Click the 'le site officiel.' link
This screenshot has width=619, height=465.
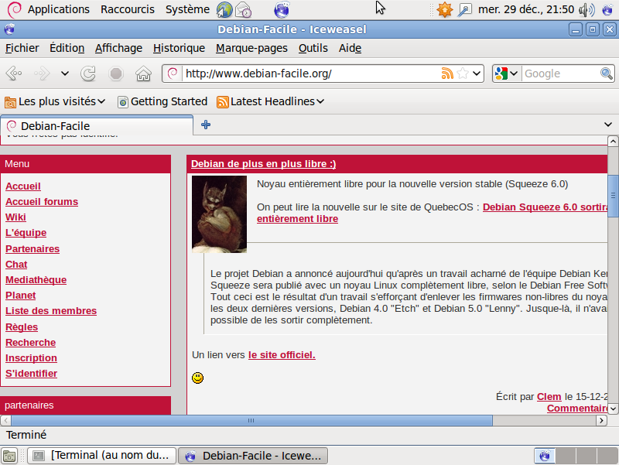282,355
